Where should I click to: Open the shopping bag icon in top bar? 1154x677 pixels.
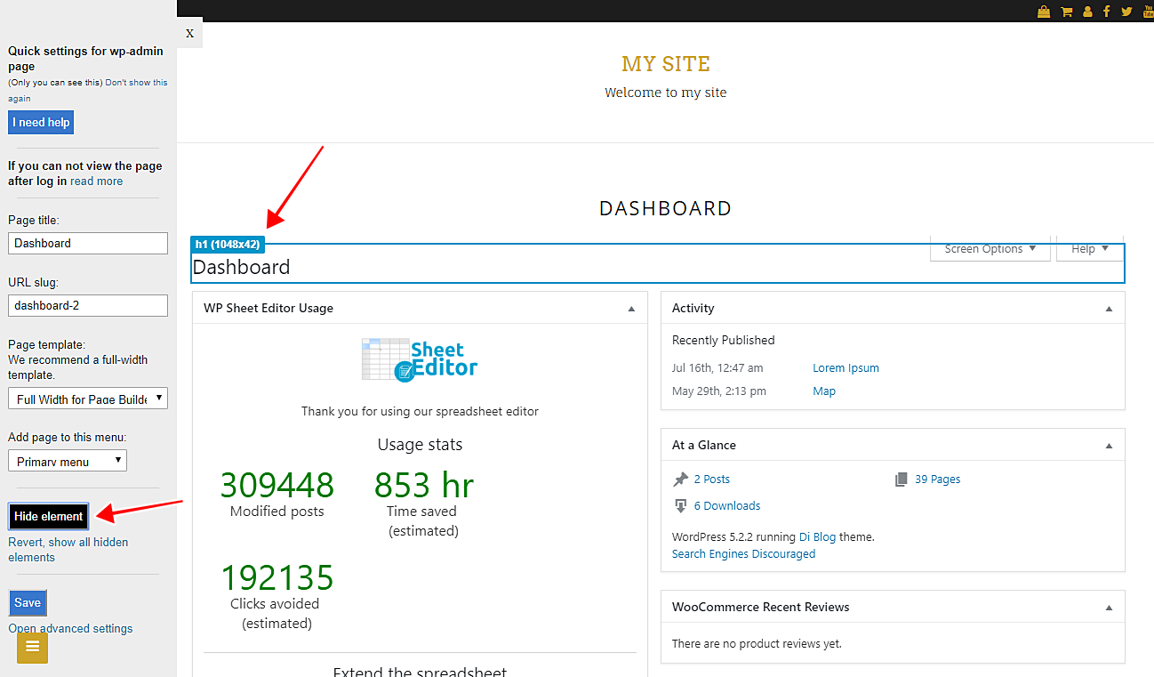point(1043,12)
